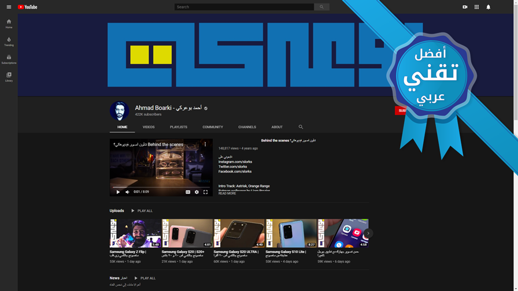Mute the featured video
Viewport: 518px width, 291px height.
(x=127, y=192)
